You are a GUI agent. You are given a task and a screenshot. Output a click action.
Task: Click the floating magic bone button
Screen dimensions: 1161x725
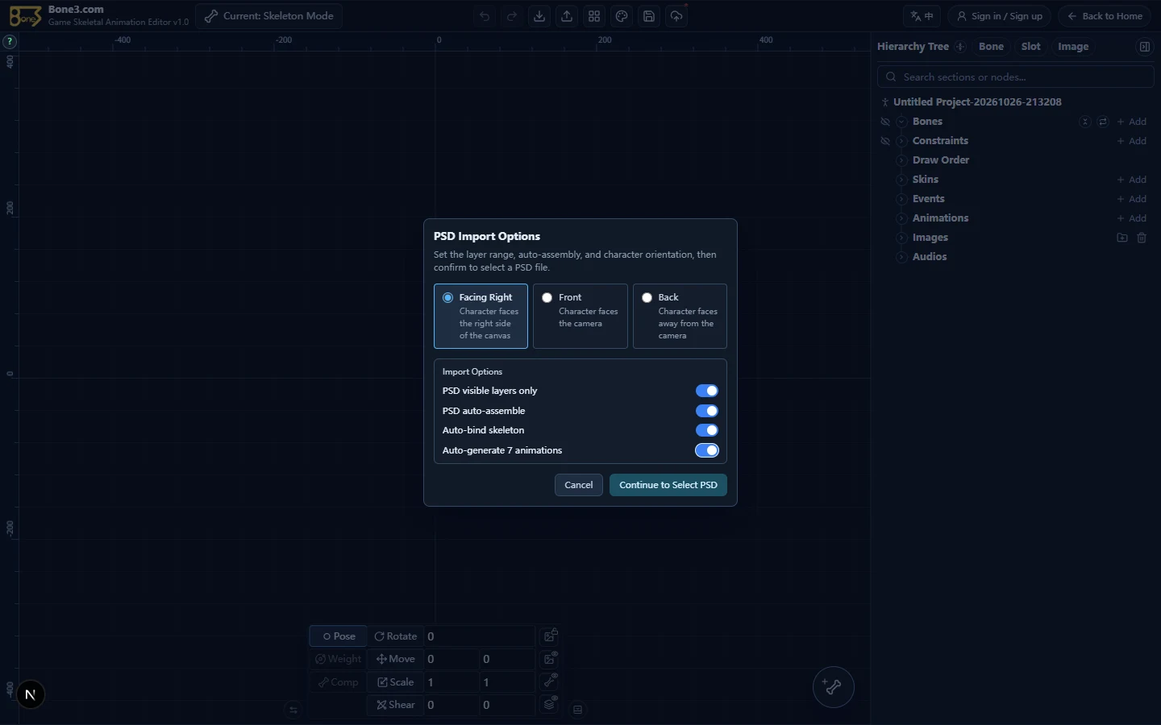point(833,687)
